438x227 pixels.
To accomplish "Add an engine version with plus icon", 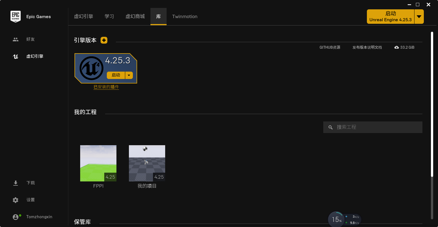I will (104, 40).
